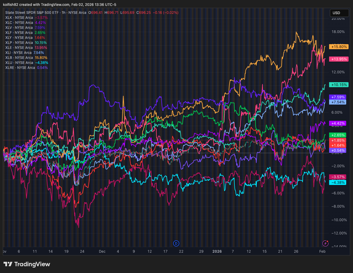Click the +1.64% price label
The image size is (353, 273).
pos(338,145)
